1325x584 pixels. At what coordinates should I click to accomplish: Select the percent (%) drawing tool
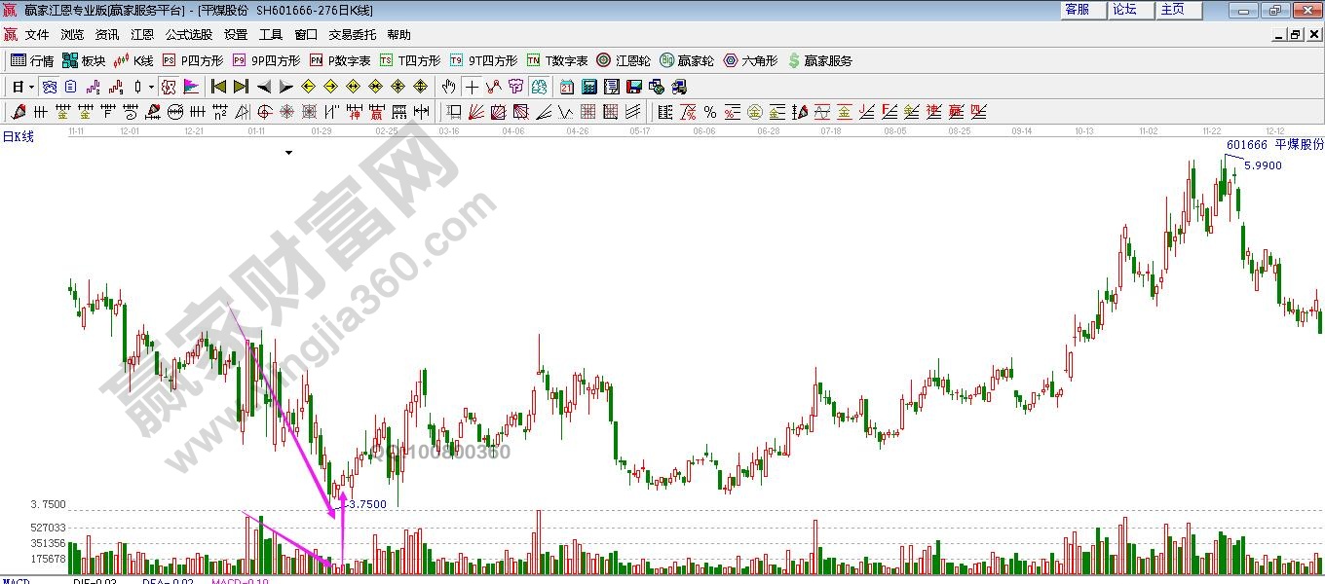(709, 112)
